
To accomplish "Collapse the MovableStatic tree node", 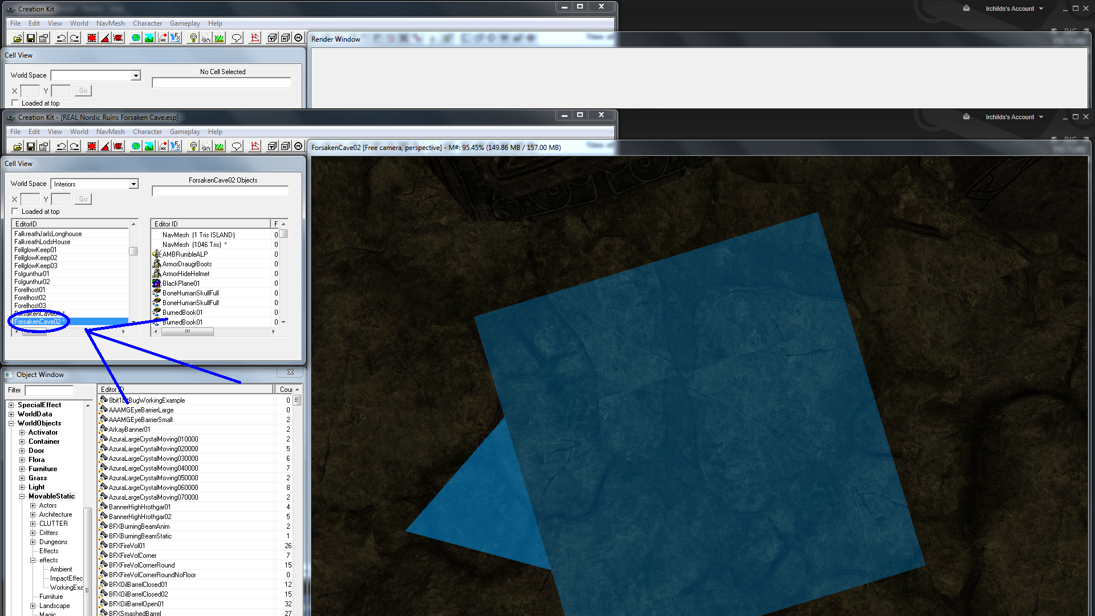I will click(22, 496).
